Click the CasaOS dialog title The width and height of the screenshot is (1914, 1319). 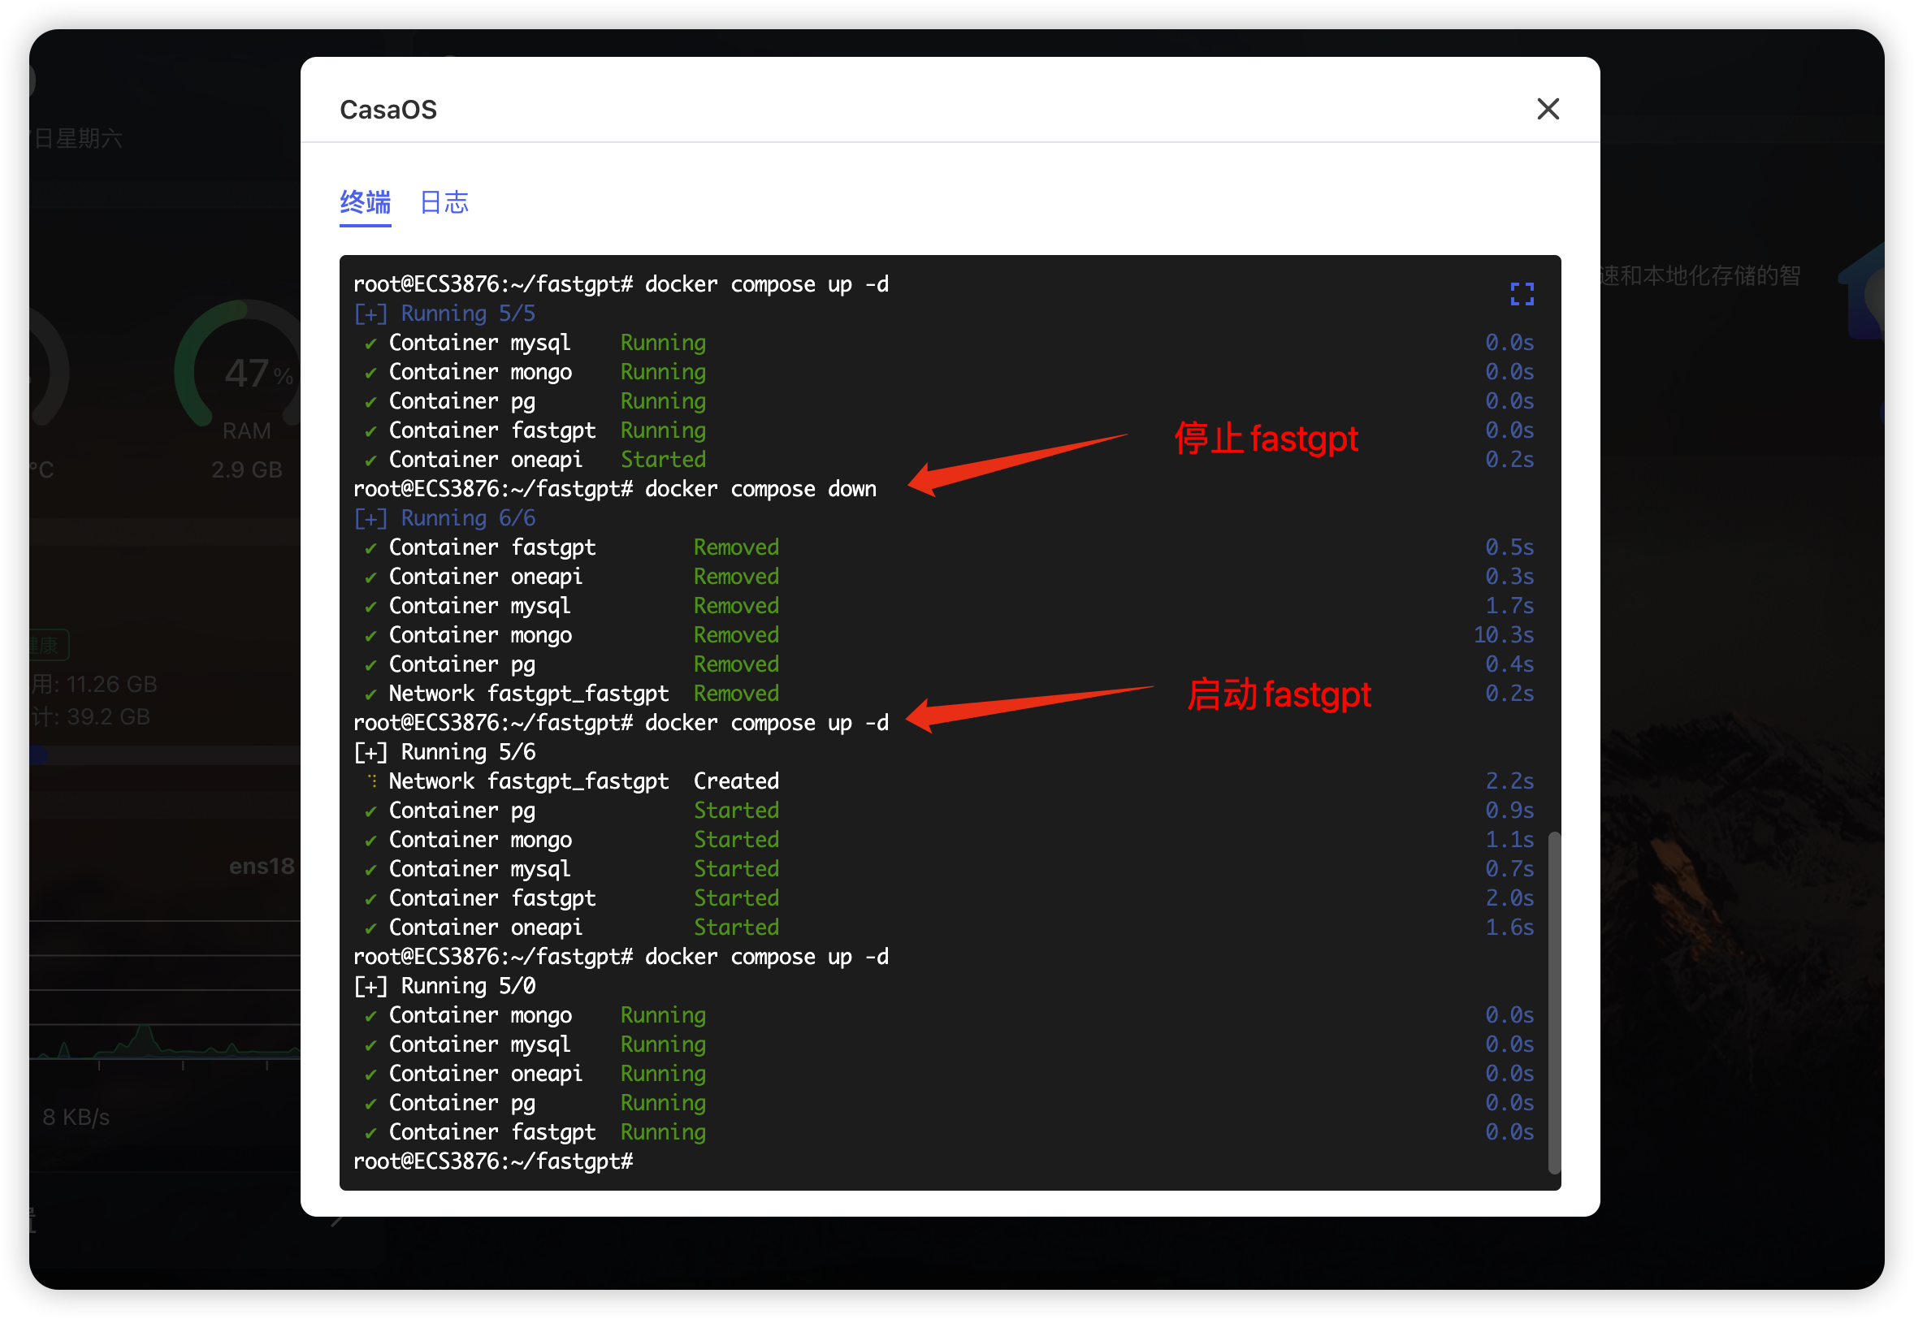(x=388, y=110)
